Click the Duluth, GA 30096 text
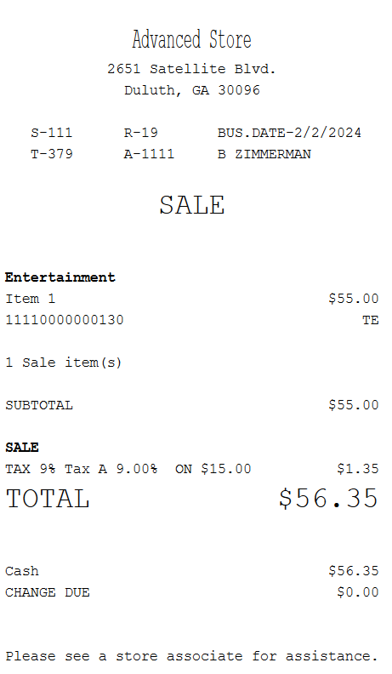The height and width of the screenshot is (674, 392). tap(192, 90)
